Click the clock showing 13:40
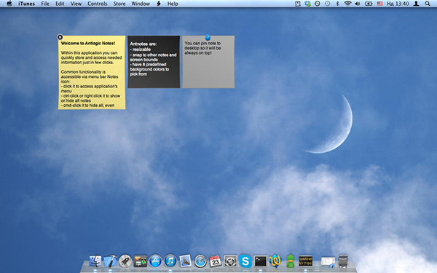 pyautogui.click(x=398, y=4)
